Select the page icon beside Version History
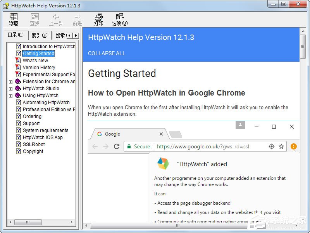This screenshot has width=310, height=233. pyautogui.click(x=18, y=67)
